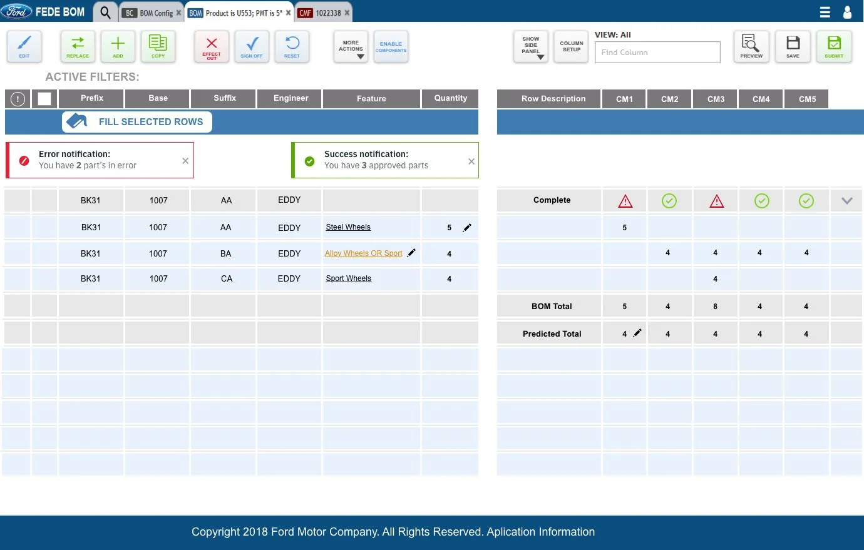Screen dimensions: 864x550
Task: Click Enable Components button
Action: (391, 46)
